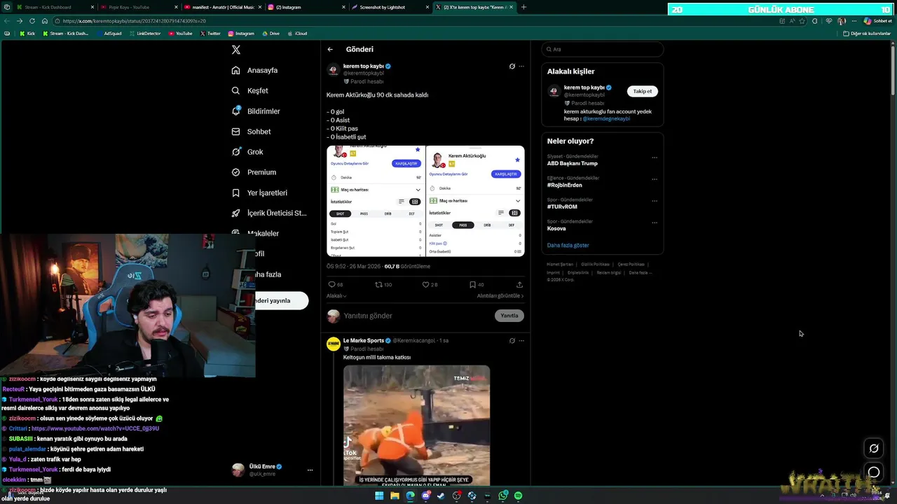Open Yer İşaretleri bookmarks

point(259,192)
